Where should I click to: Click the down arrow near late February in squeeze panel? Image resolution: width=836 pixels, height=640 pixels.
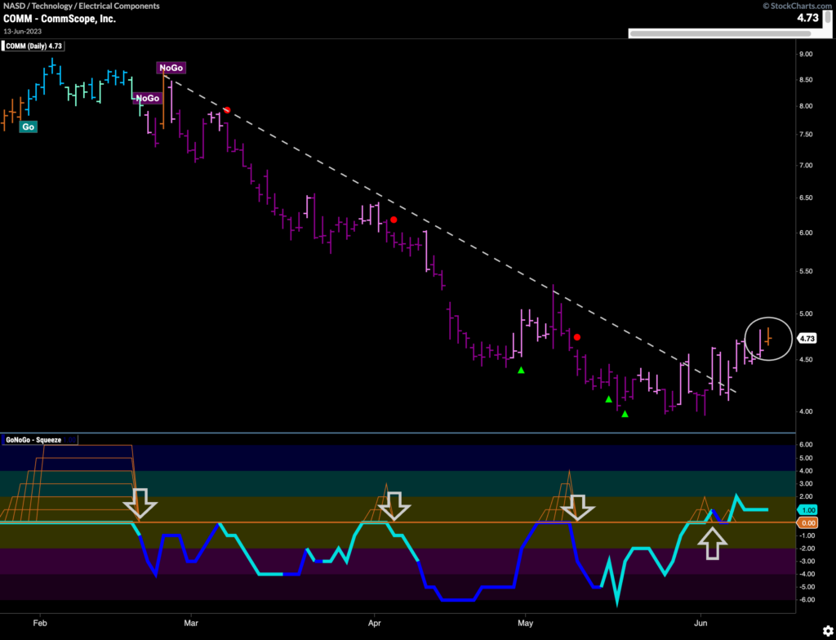click(142, 504)
